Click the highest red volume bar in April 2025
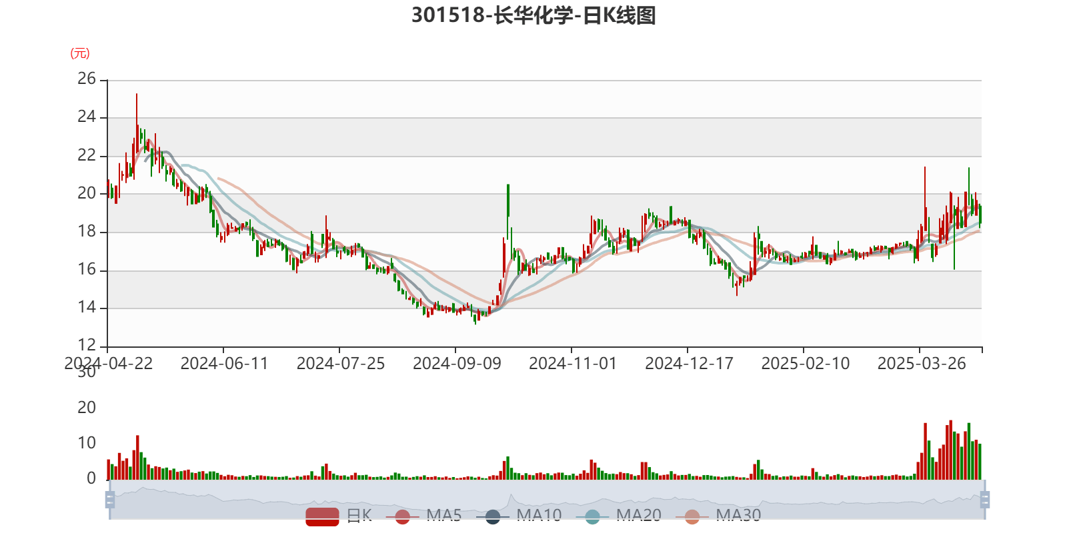Image resolution: width=1067 pixels, height=533 pixels. (x=951, y=450)
